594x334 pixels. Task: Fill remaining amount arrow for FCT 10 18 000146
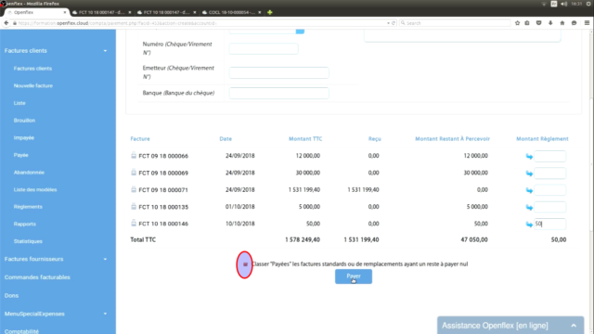coord(529,225)
